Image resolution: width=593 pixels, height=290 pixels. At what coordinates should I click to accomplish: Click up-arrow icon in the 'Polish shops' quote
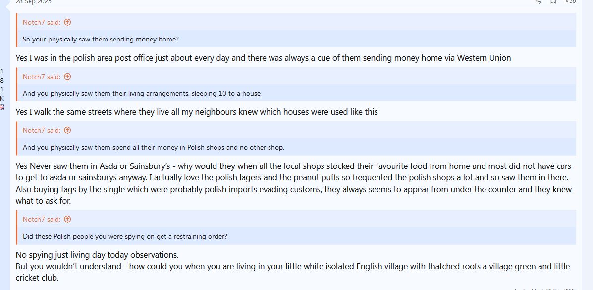click(68, 130)
